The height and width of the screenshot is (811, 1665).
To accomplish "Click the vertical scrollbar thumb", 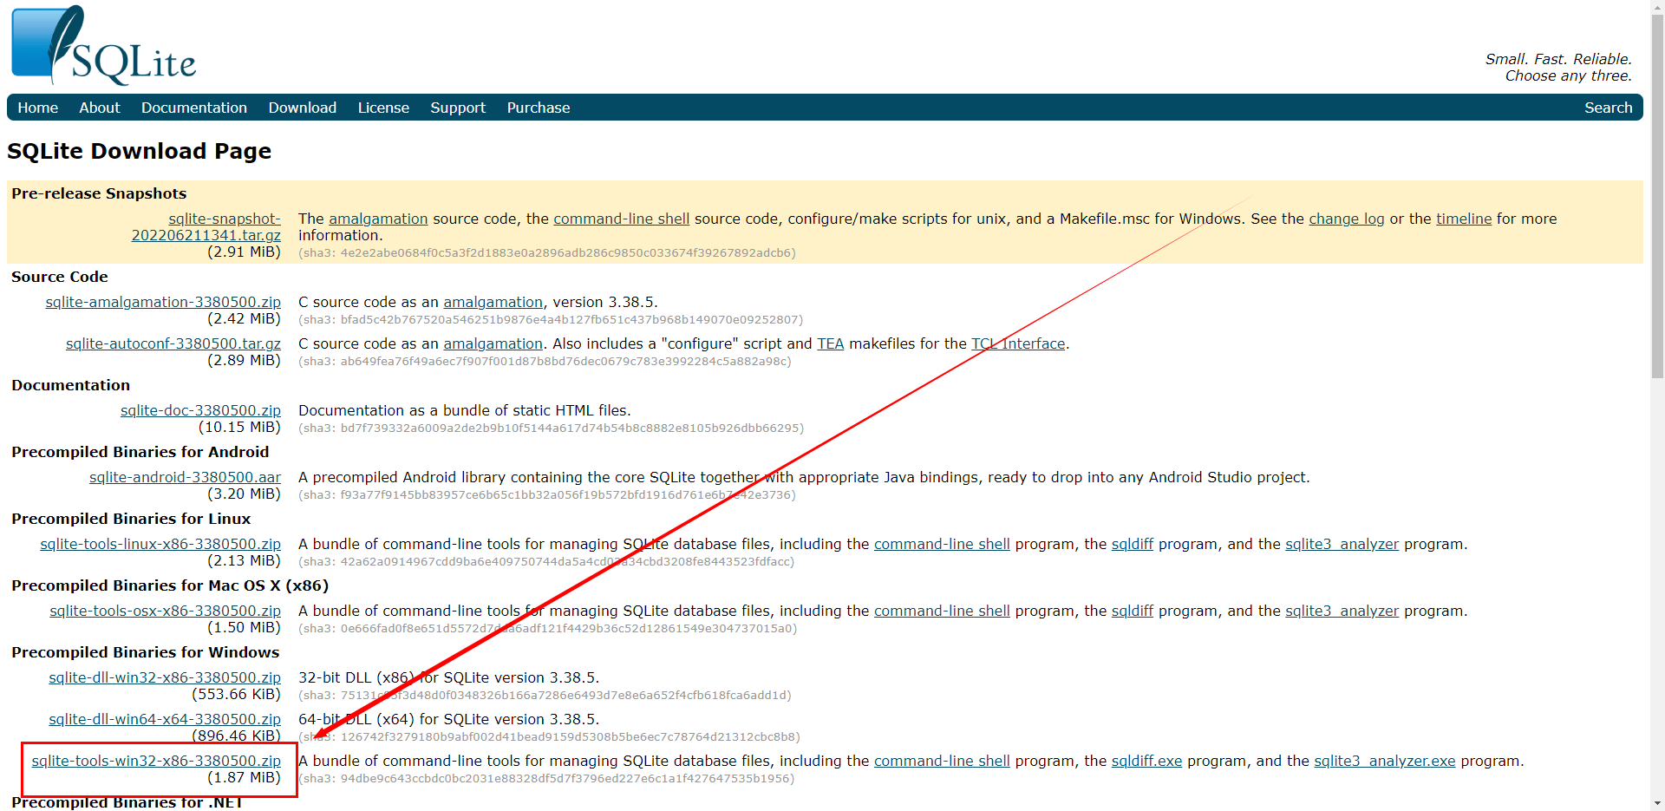I will point(1657,196).
